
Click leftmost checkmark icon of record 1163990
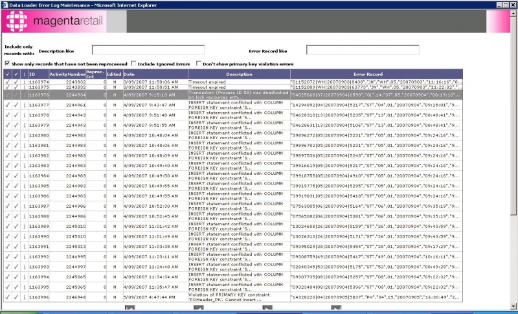click(8, 236)
